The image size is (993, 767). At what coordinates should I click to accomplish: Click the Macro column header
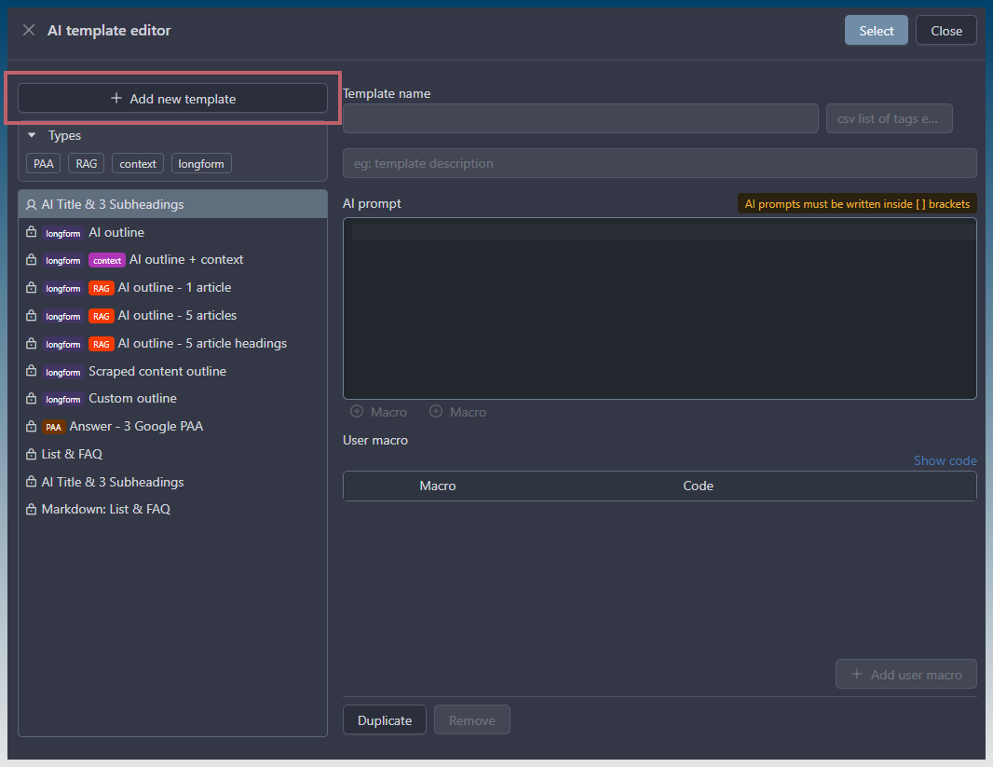438,486
